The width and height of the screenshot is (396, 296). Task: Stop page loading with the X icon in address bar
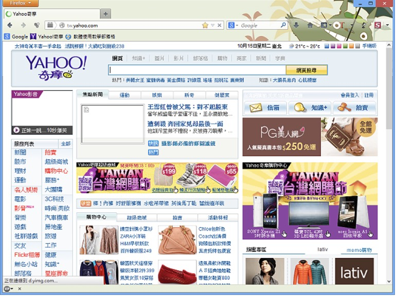(220, 25)
